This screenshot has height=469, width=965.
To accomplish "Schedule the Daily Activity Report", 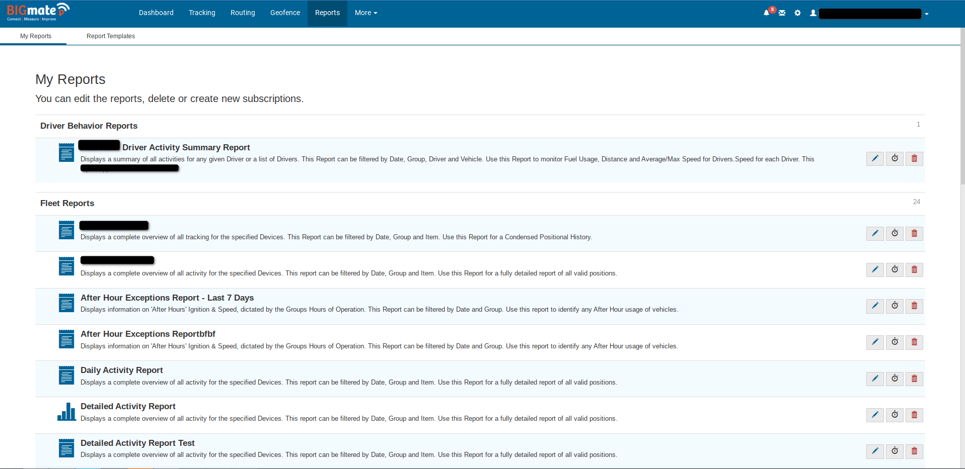I will (x=895, y=379).
